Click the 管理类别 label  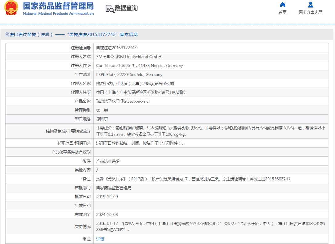[83, 110]
